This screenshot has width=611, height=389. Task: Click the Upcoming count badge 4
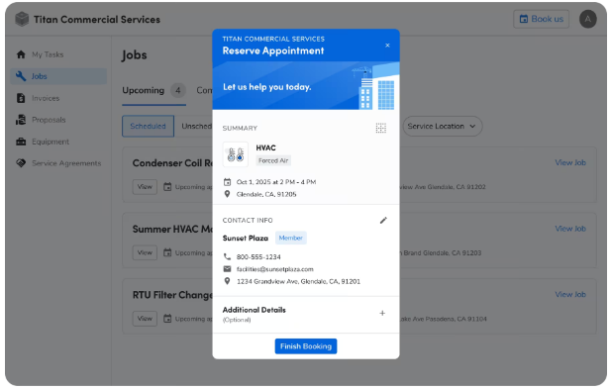(x=178, y=90)
